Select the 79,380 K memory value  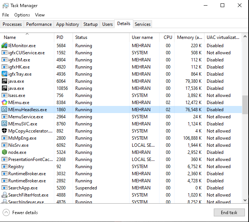(194, 81)
